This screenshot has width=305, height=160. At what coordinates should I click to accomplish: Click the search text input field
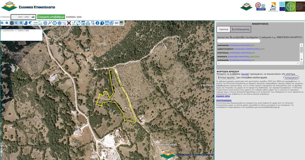(239, 41)
